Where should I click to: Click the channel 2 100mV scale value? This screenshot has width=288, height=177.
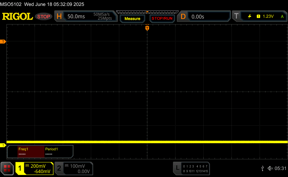pyautogui.click(x=78, y=166)
